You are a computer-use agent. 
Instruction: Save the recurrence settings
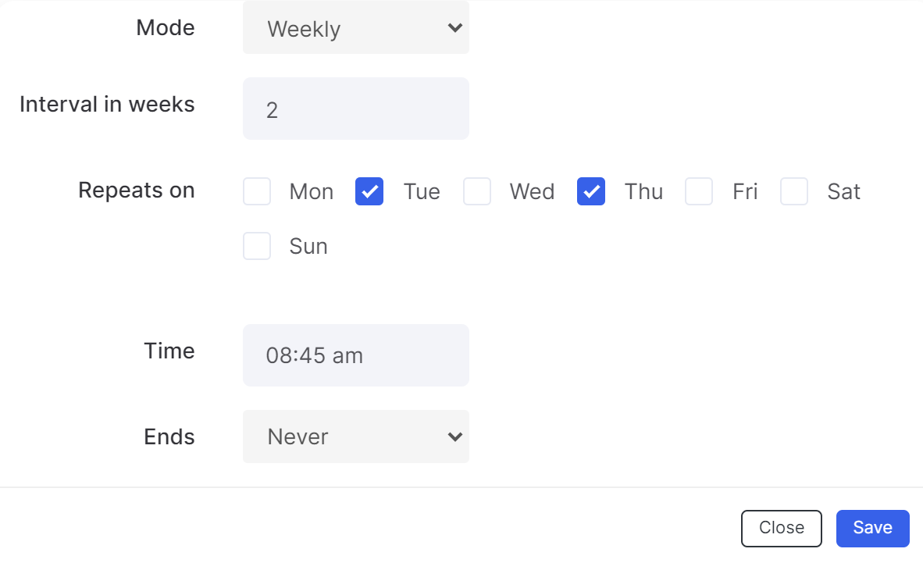pyautogui.click(x=872, y=529)
